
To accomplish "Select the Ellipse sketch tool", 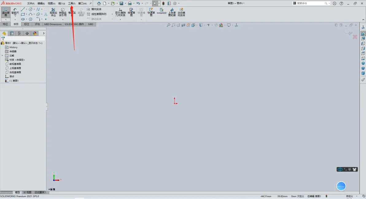I will coord(38,14).
